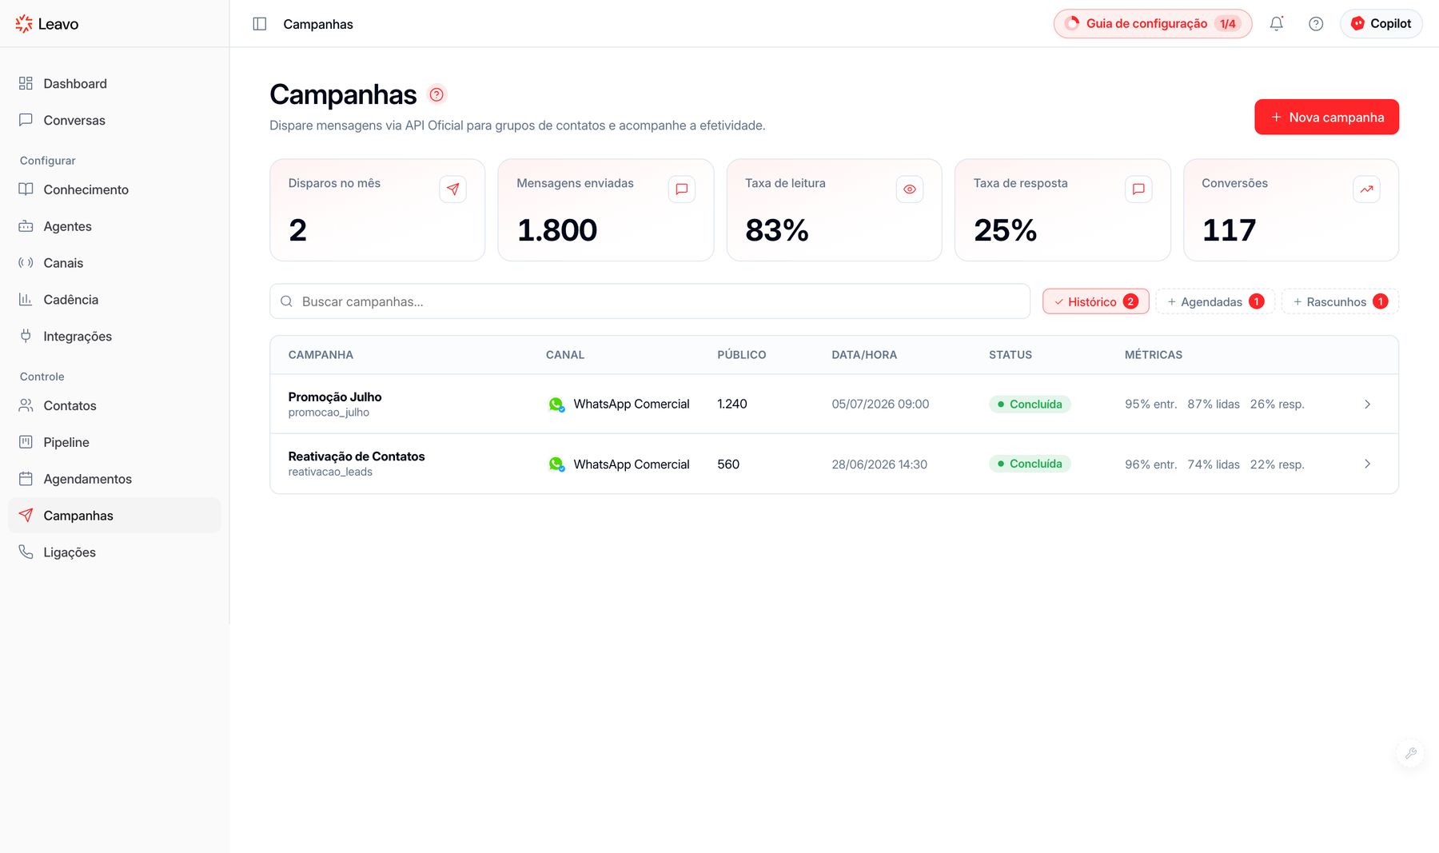Open Dashboard from the sidebar
This screenshot has height=853, width=1439.
coord(114,84)
